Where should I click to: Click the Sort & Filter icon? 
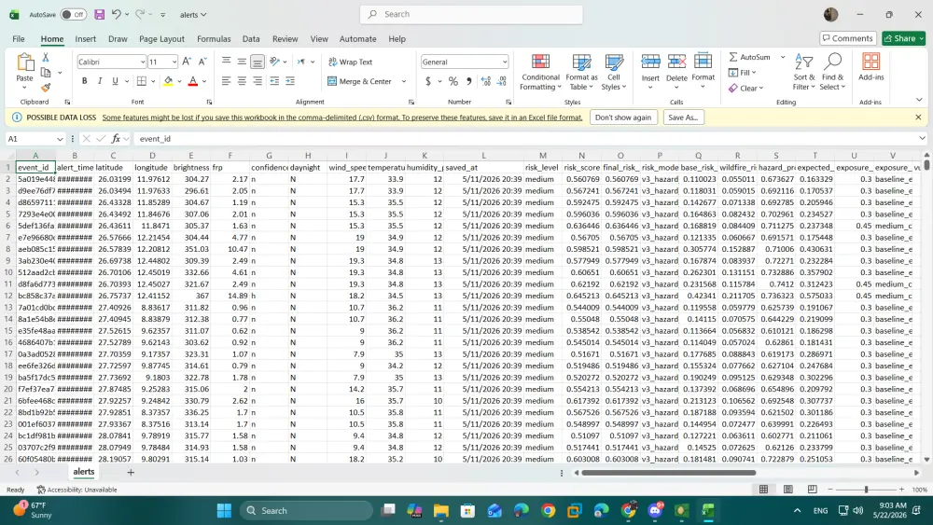804,62
